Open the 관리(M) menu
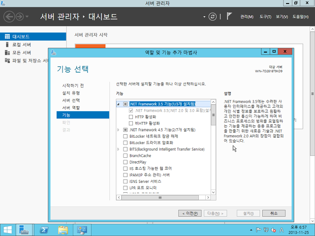315x236 pixels. (x=247, y=17)
